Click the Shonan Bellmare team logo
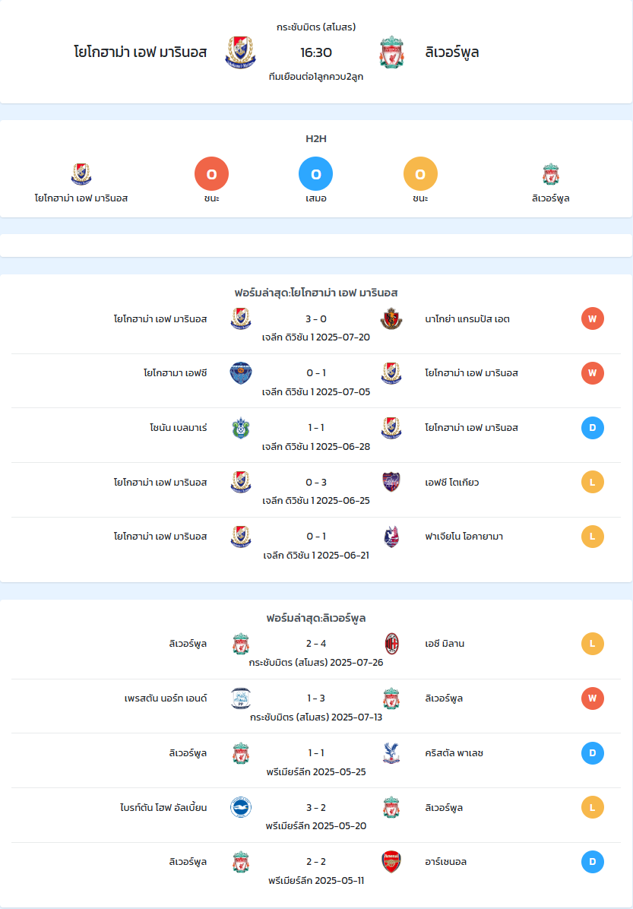Image resolution: width=633 pixels, height=909 pixels. pos(241,428)
